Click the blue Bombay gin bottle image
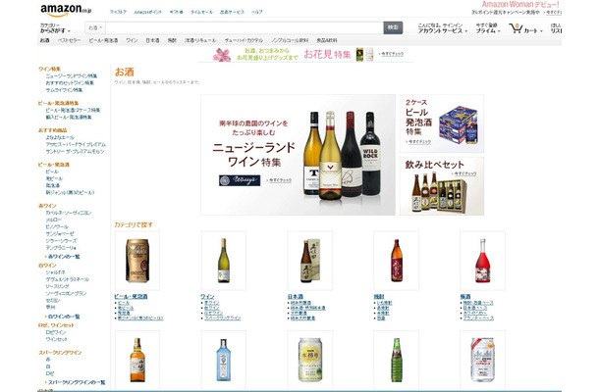This screenshot has width=599, height=392. coord(224,360)
